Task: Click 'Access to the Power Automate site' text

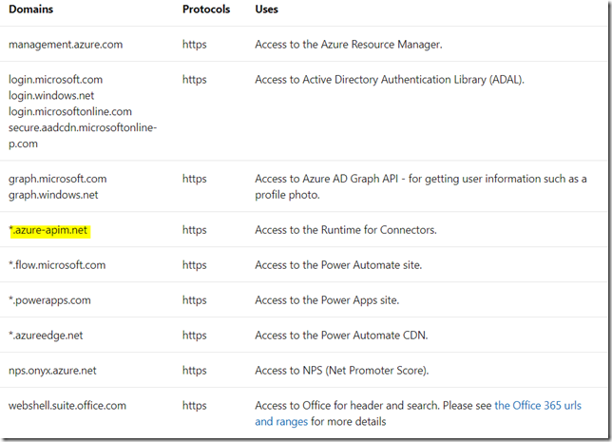Action: (x=338, y=265)
